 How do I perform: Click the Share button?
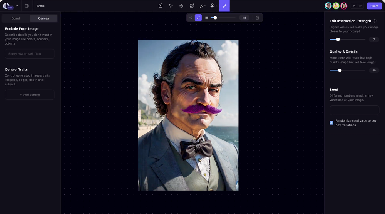pyautogui.click(x=374, y=6)
